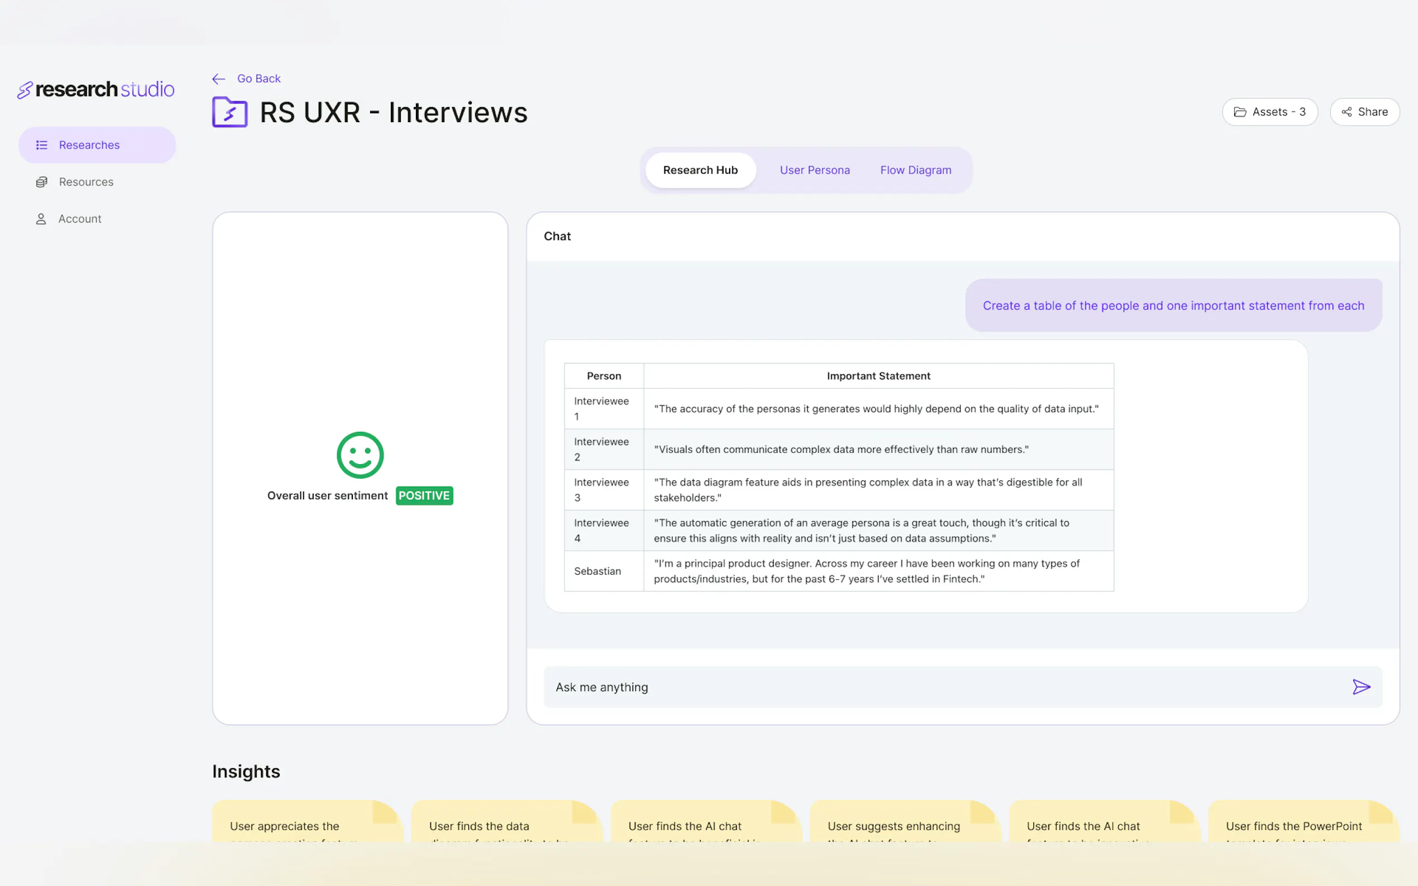
Task: Click the research studio logo
Action: pos(96,89)
